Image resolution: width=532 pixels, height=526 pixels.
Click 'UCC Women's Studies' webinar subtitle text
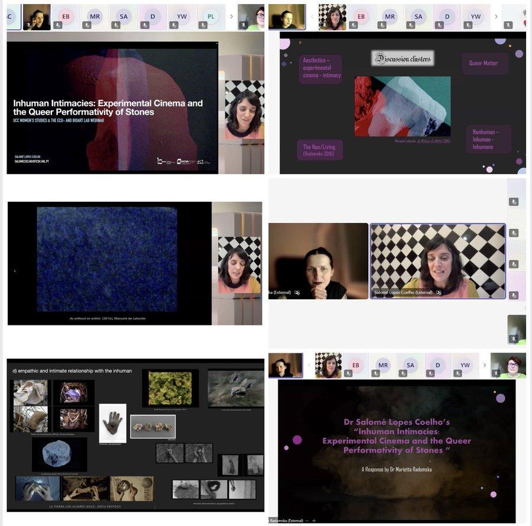[59, 120]
